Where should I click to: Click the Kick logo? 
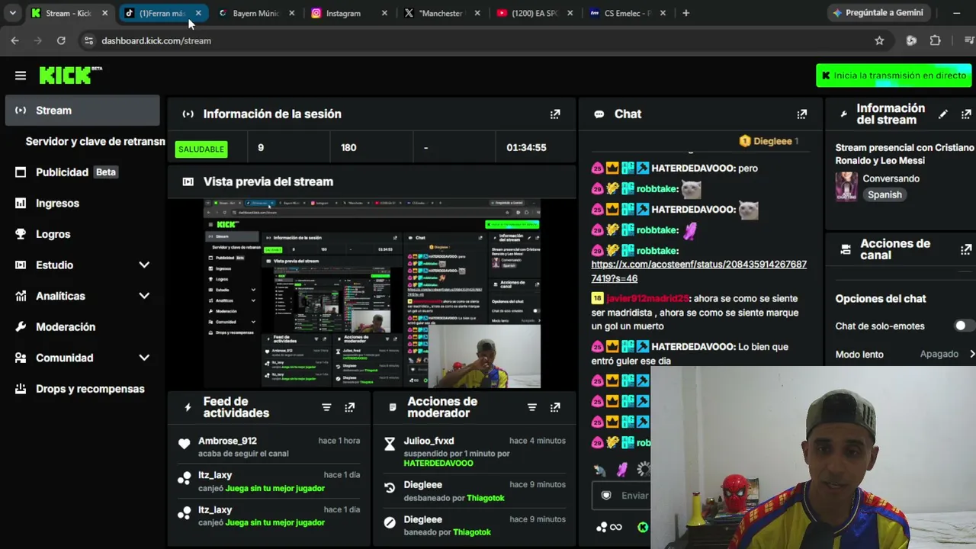[70, 75]
